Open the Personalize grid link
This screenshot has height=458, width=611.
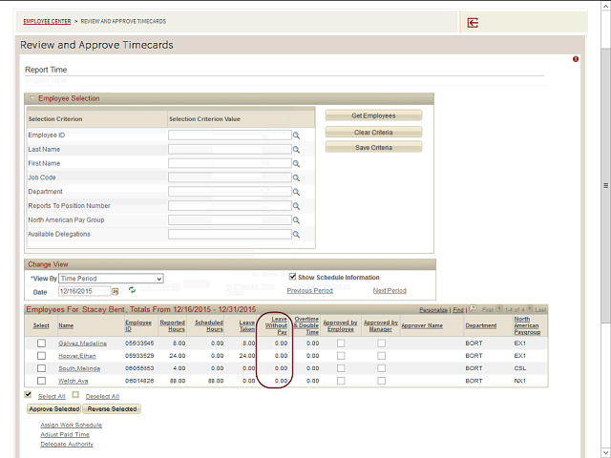pos(434,310)
